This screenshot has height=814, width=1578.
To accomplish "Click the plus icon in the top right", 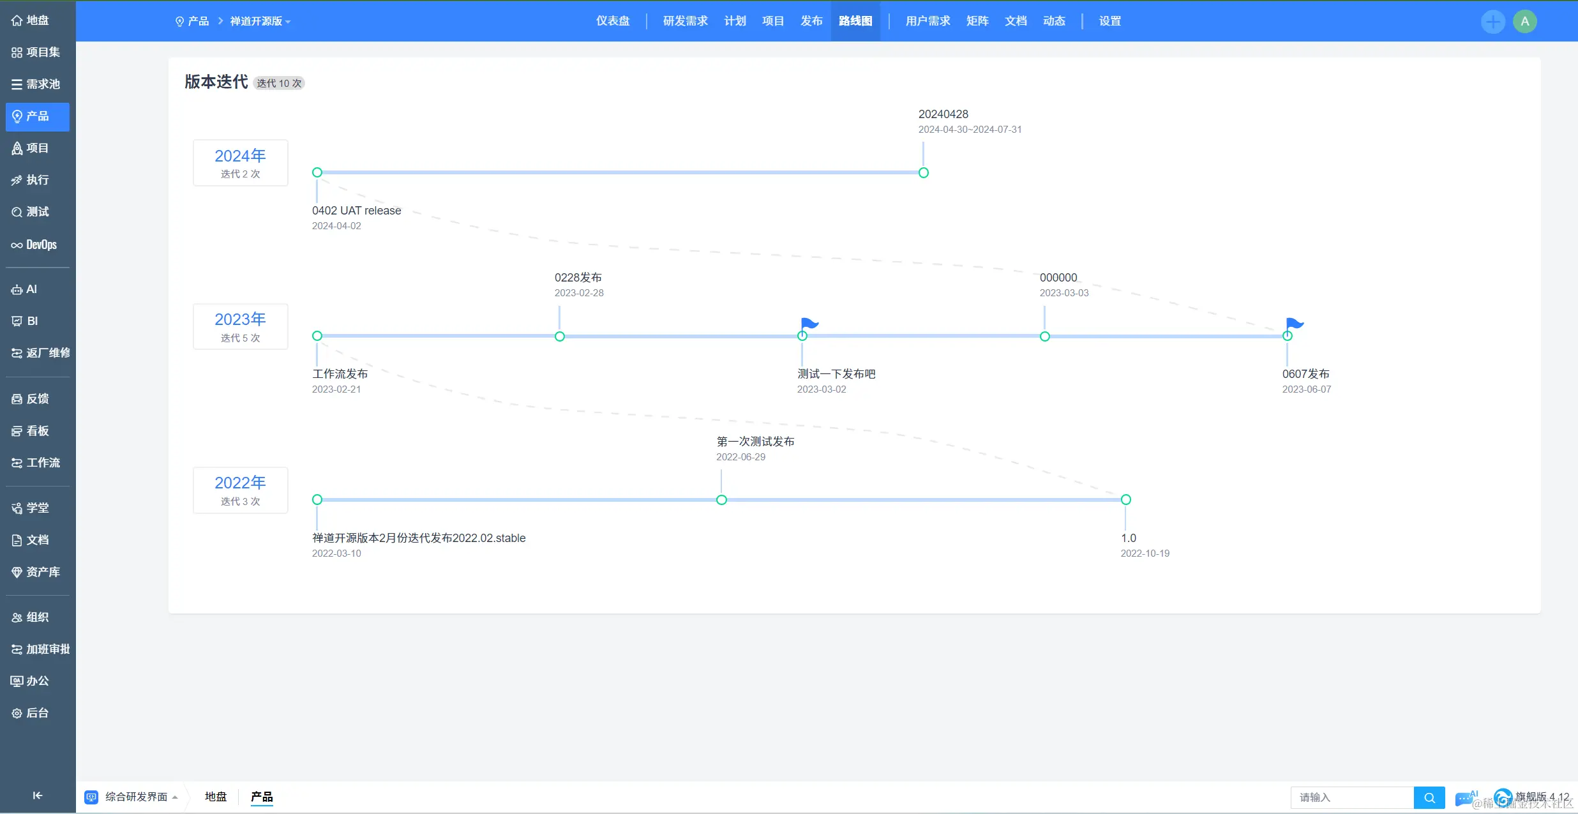I will [1493, 20].
